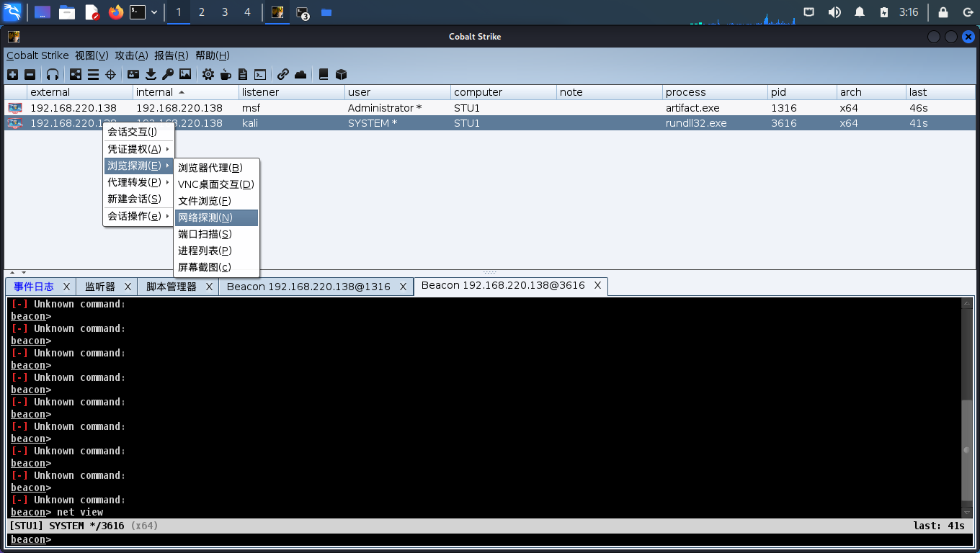Show target table with crosshair icon
Image resolution: width=980 pixels, height=553 pixels.
pos(111,74)
